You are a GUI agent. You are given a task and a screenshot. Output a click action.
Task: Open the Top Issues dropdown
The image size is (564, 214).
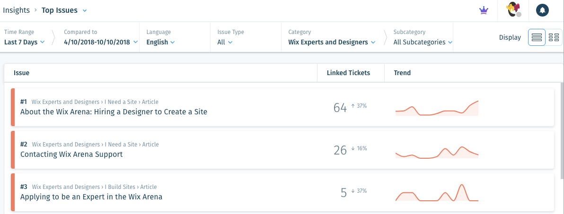[x=64, y=10]
